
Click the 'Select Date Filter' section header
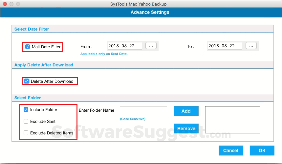32,29
